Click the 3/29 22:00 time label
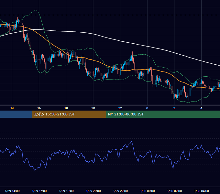This screenshot has height=194, width=220. [120, 191]
